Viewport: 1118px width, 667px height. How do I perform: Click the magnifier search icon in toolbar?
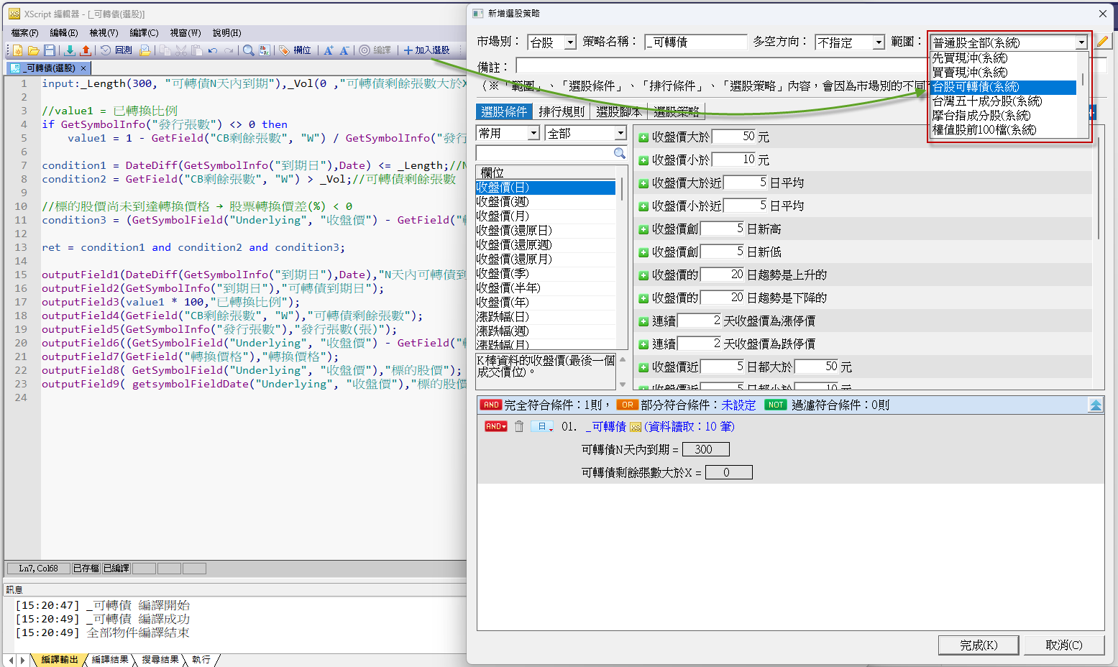point(248,50)
